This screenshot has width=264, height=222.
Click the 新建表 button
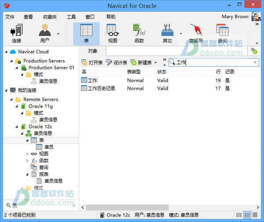click(x=141, y=63)
